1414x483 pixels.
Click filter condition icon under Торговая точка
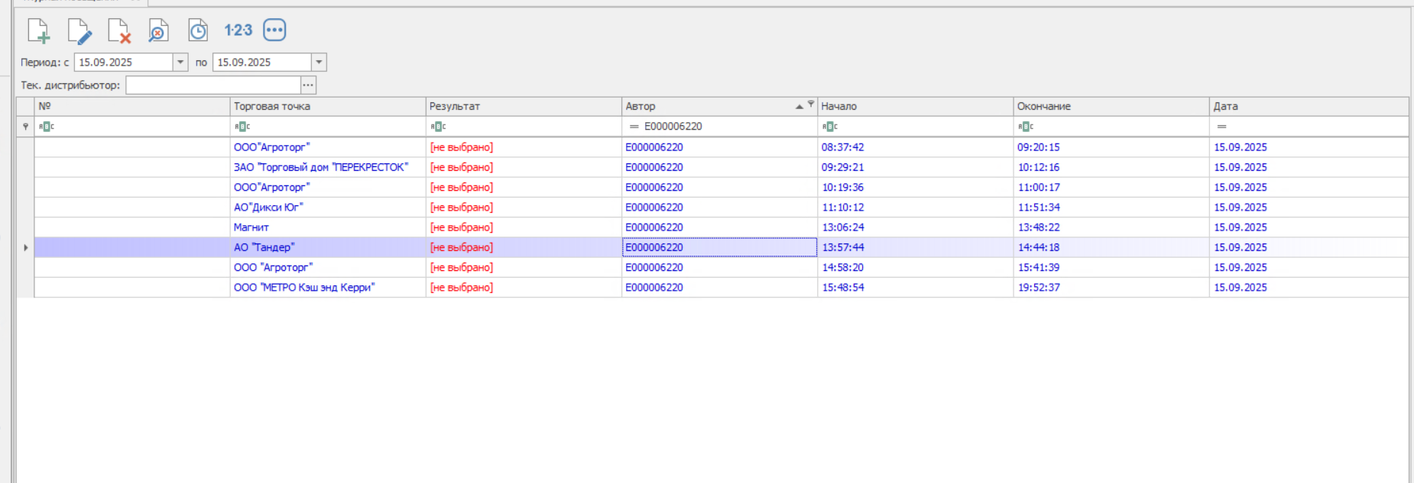(x=242, y=127)
